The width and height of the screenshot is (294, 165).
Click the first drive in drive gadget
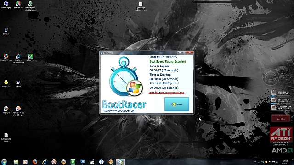coord(281,93)
